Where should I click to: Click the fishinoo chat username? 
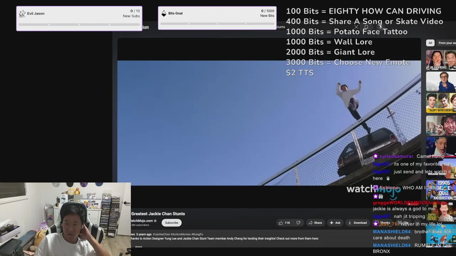(x=389, y=188)
